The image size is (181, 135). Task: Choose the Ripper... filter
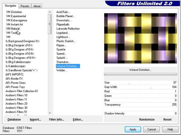point(61,45)
